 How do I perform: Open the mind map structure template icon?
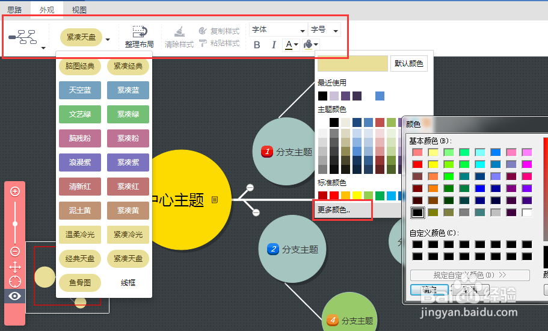[23, 37]
